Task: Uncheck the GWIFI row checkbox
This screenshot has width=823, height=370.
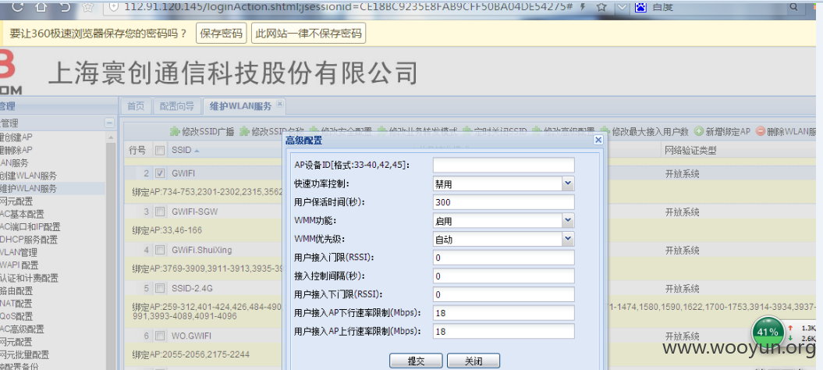Action: click(x=160, y=173)
